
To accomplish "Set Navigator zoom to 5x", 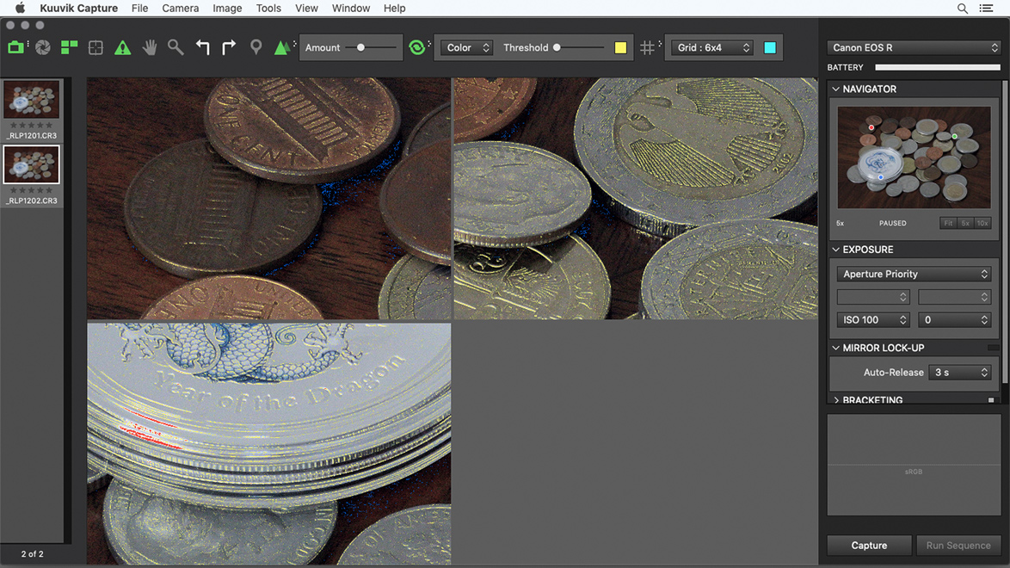I will [x=965, y=223].
